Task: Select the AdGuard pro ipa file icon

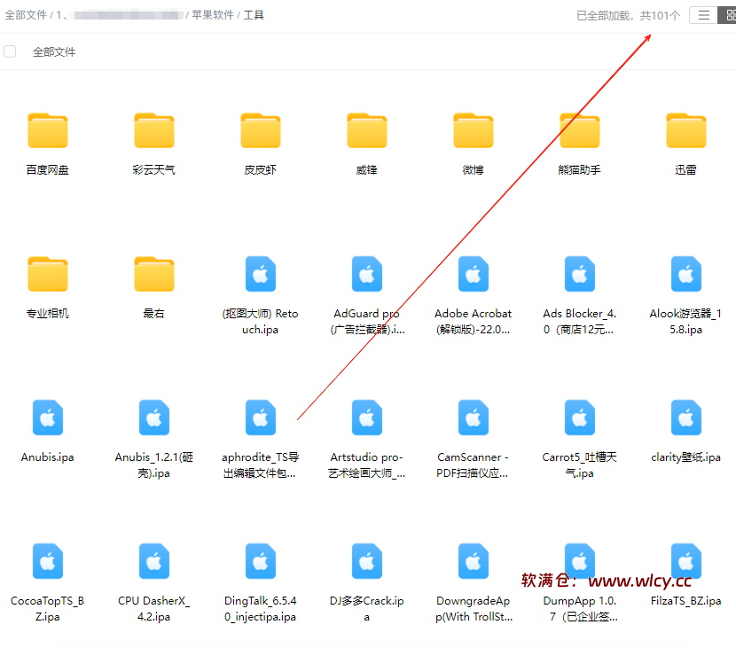Action: (366, 274)
